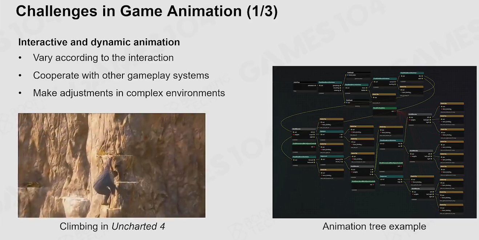Image resolution: width=479 pixels, height=240 pixels.
Task: Click the 'mounting' output pin
Action: click(341, 88)
